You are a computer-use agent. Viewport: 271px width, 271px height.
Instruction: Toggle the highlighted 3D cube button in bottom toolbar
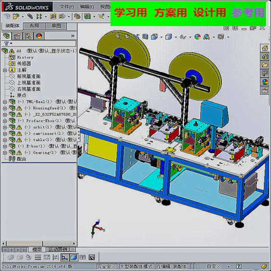(x=74, y=257)
